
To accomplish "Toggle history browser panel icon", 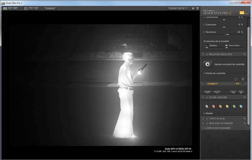I will point(16,9).
